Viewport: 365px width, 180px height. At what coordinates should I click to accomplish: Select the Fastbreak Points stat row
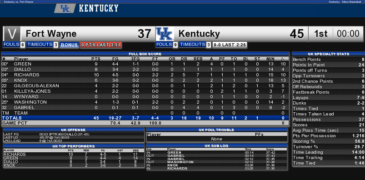328,92
